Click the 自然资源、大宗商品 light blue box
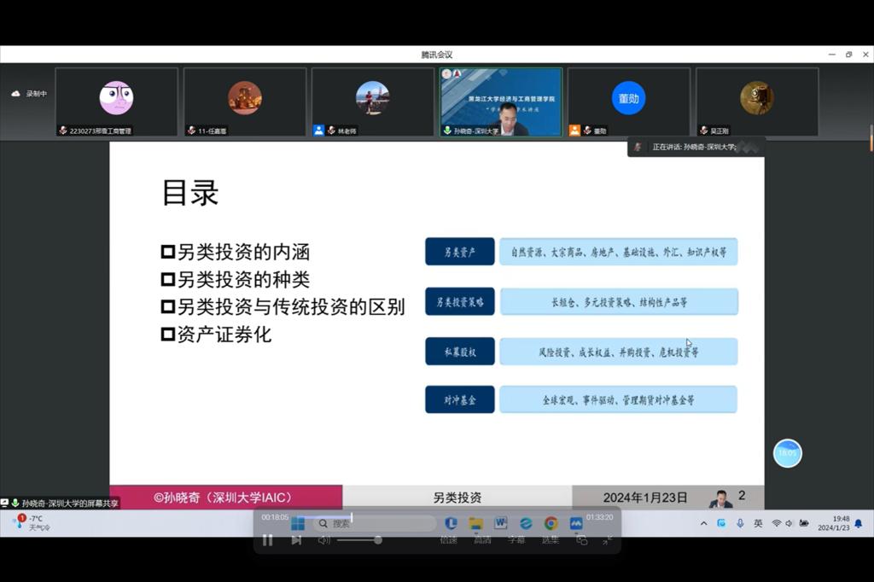This screenshot has height=582, width=874. coord(619,252)
